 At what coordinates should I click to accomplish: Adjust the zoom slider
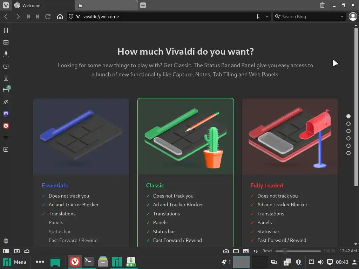(298, 251)
